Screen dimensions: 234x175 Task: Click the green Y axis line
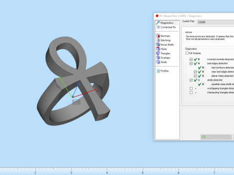point(66,87)
